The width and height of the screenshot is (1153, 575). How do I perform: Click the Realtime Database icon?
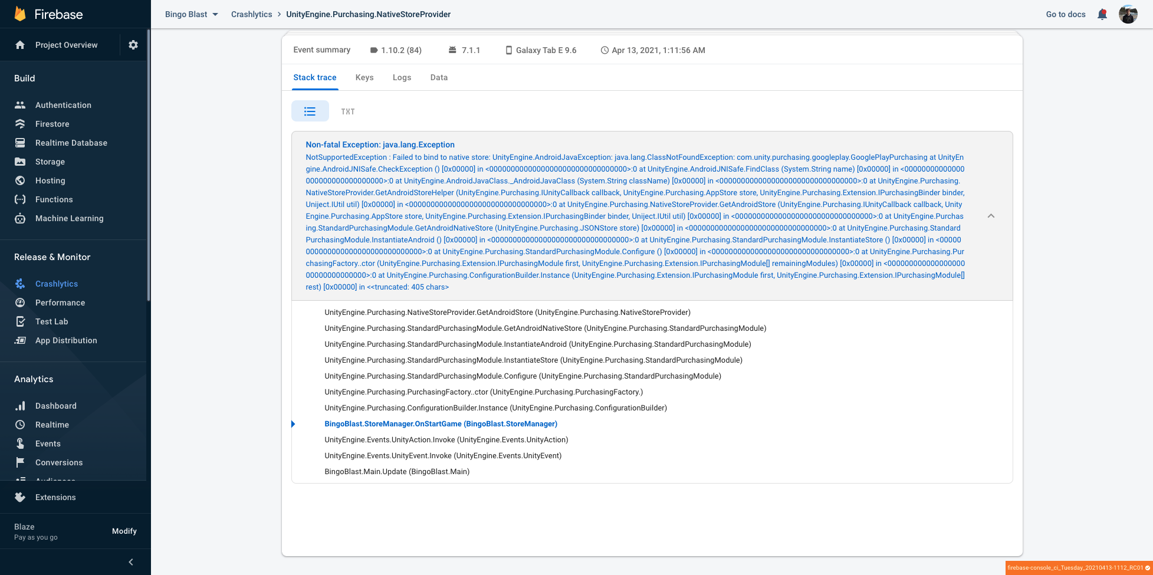20,143
